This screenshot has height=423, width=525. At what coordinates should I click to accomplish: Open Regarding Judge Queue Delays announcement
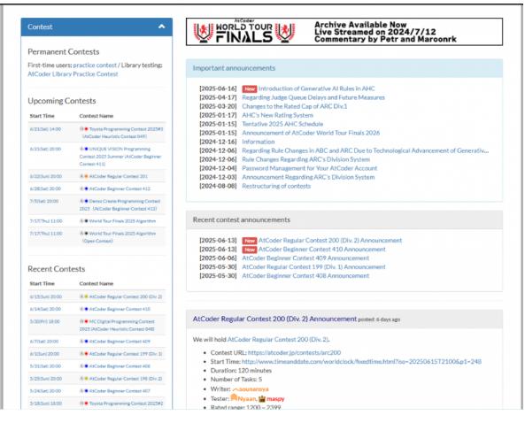coord(313,97)
